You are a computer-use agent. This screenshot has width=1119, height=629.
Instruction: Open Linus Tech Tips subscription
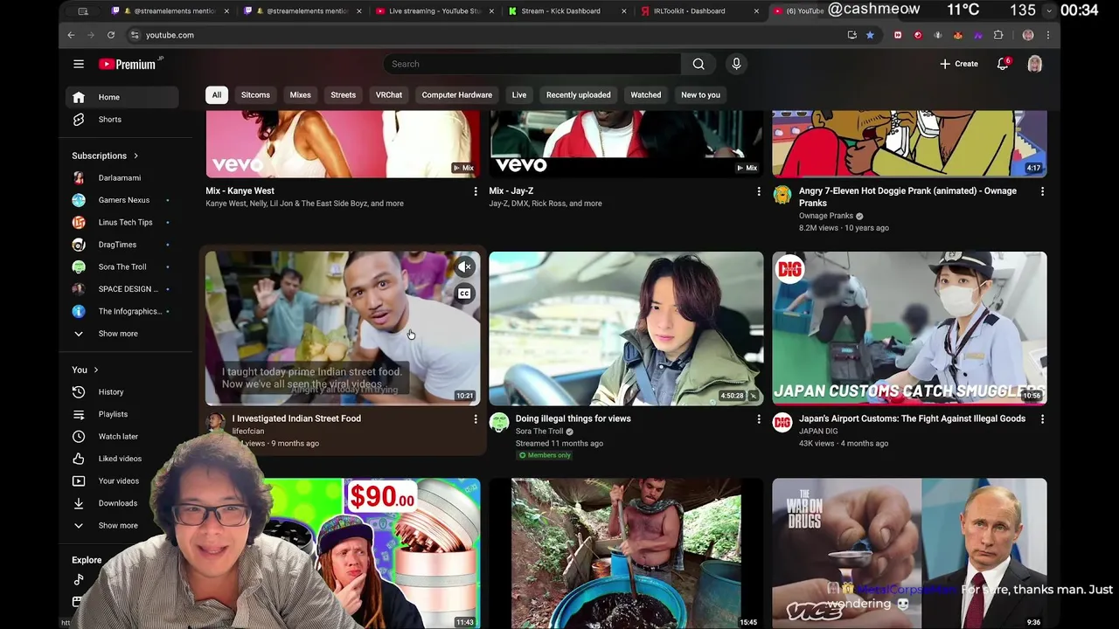122,222
